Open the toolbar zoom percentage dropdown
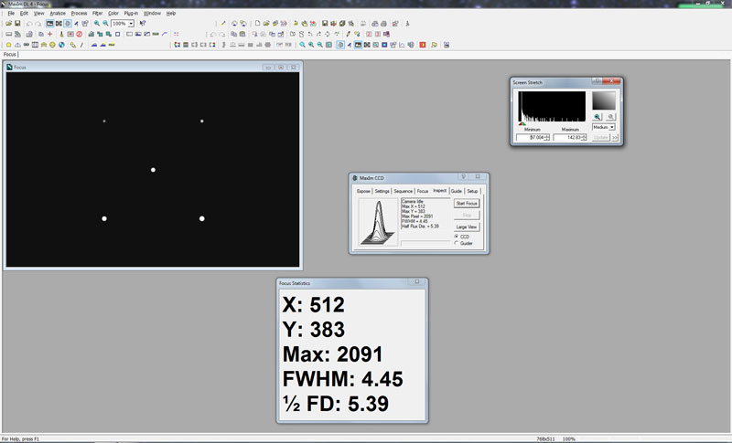The width and height of the screenshot is (732, 443). pyautogui.click(x=132, y=23)
